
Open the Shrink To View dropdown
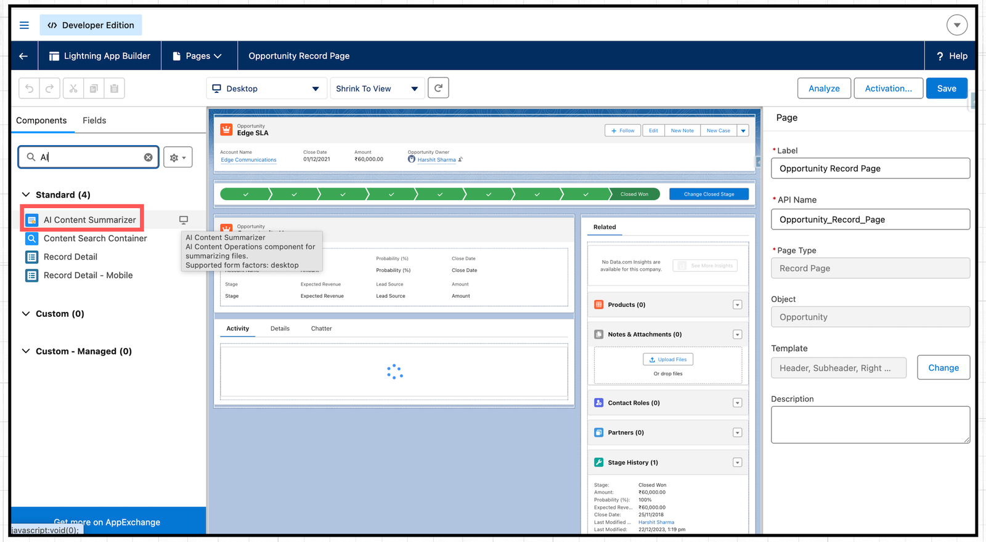[x=377, y=89]
